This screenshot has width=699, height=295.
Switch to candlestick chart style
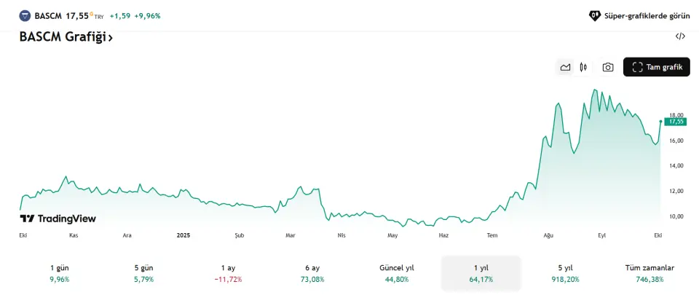click(583, 67)
